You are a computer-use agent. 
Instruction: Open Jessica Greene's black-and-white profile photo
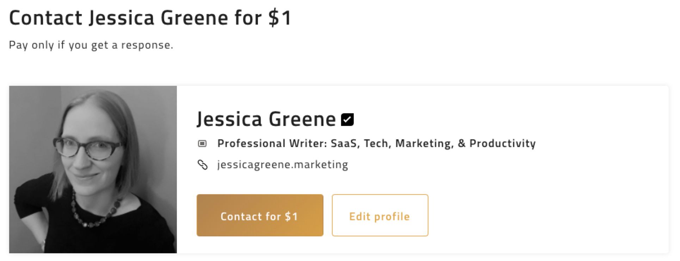(x=93, y=170)
